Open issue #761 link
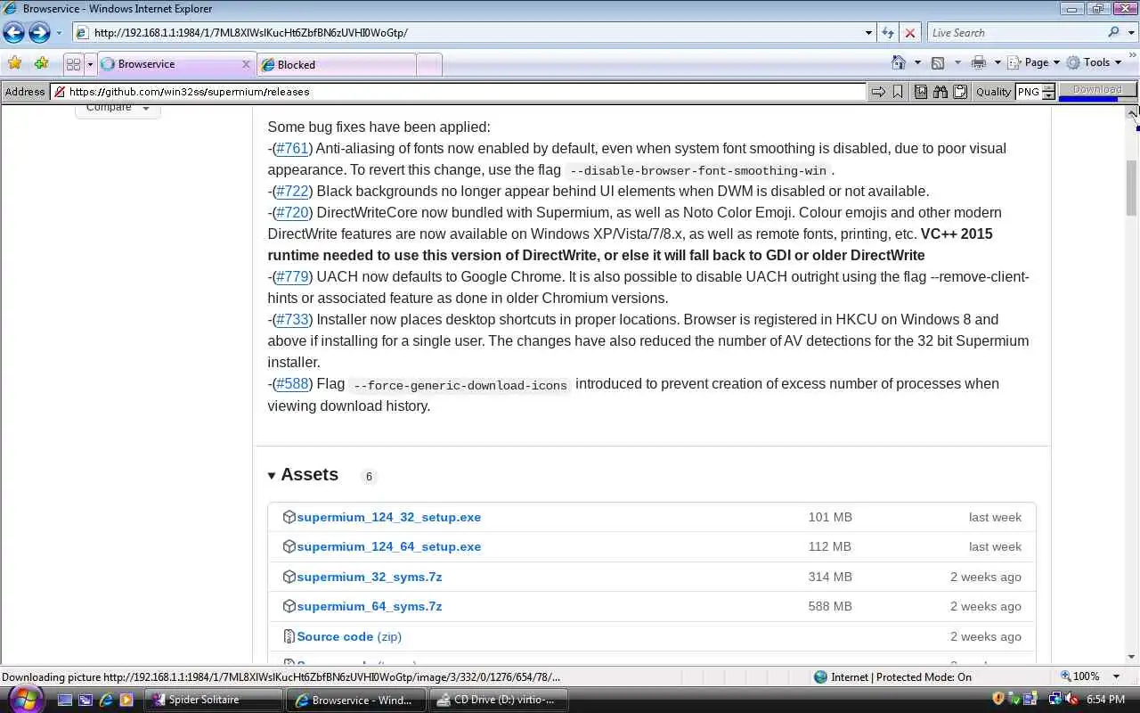This screenshot has height=713, width=1140. point(292,149)
